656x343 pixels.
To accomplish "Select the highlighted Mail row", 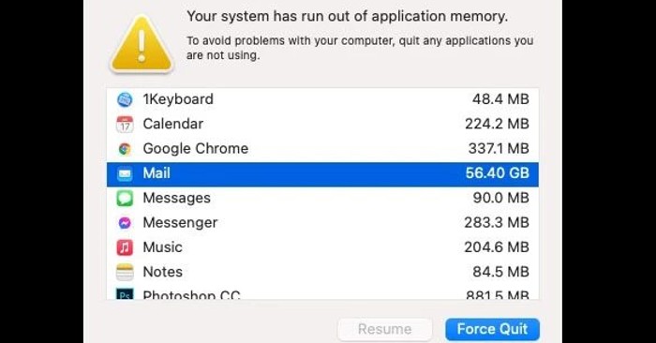I will (x=322, y=173).
